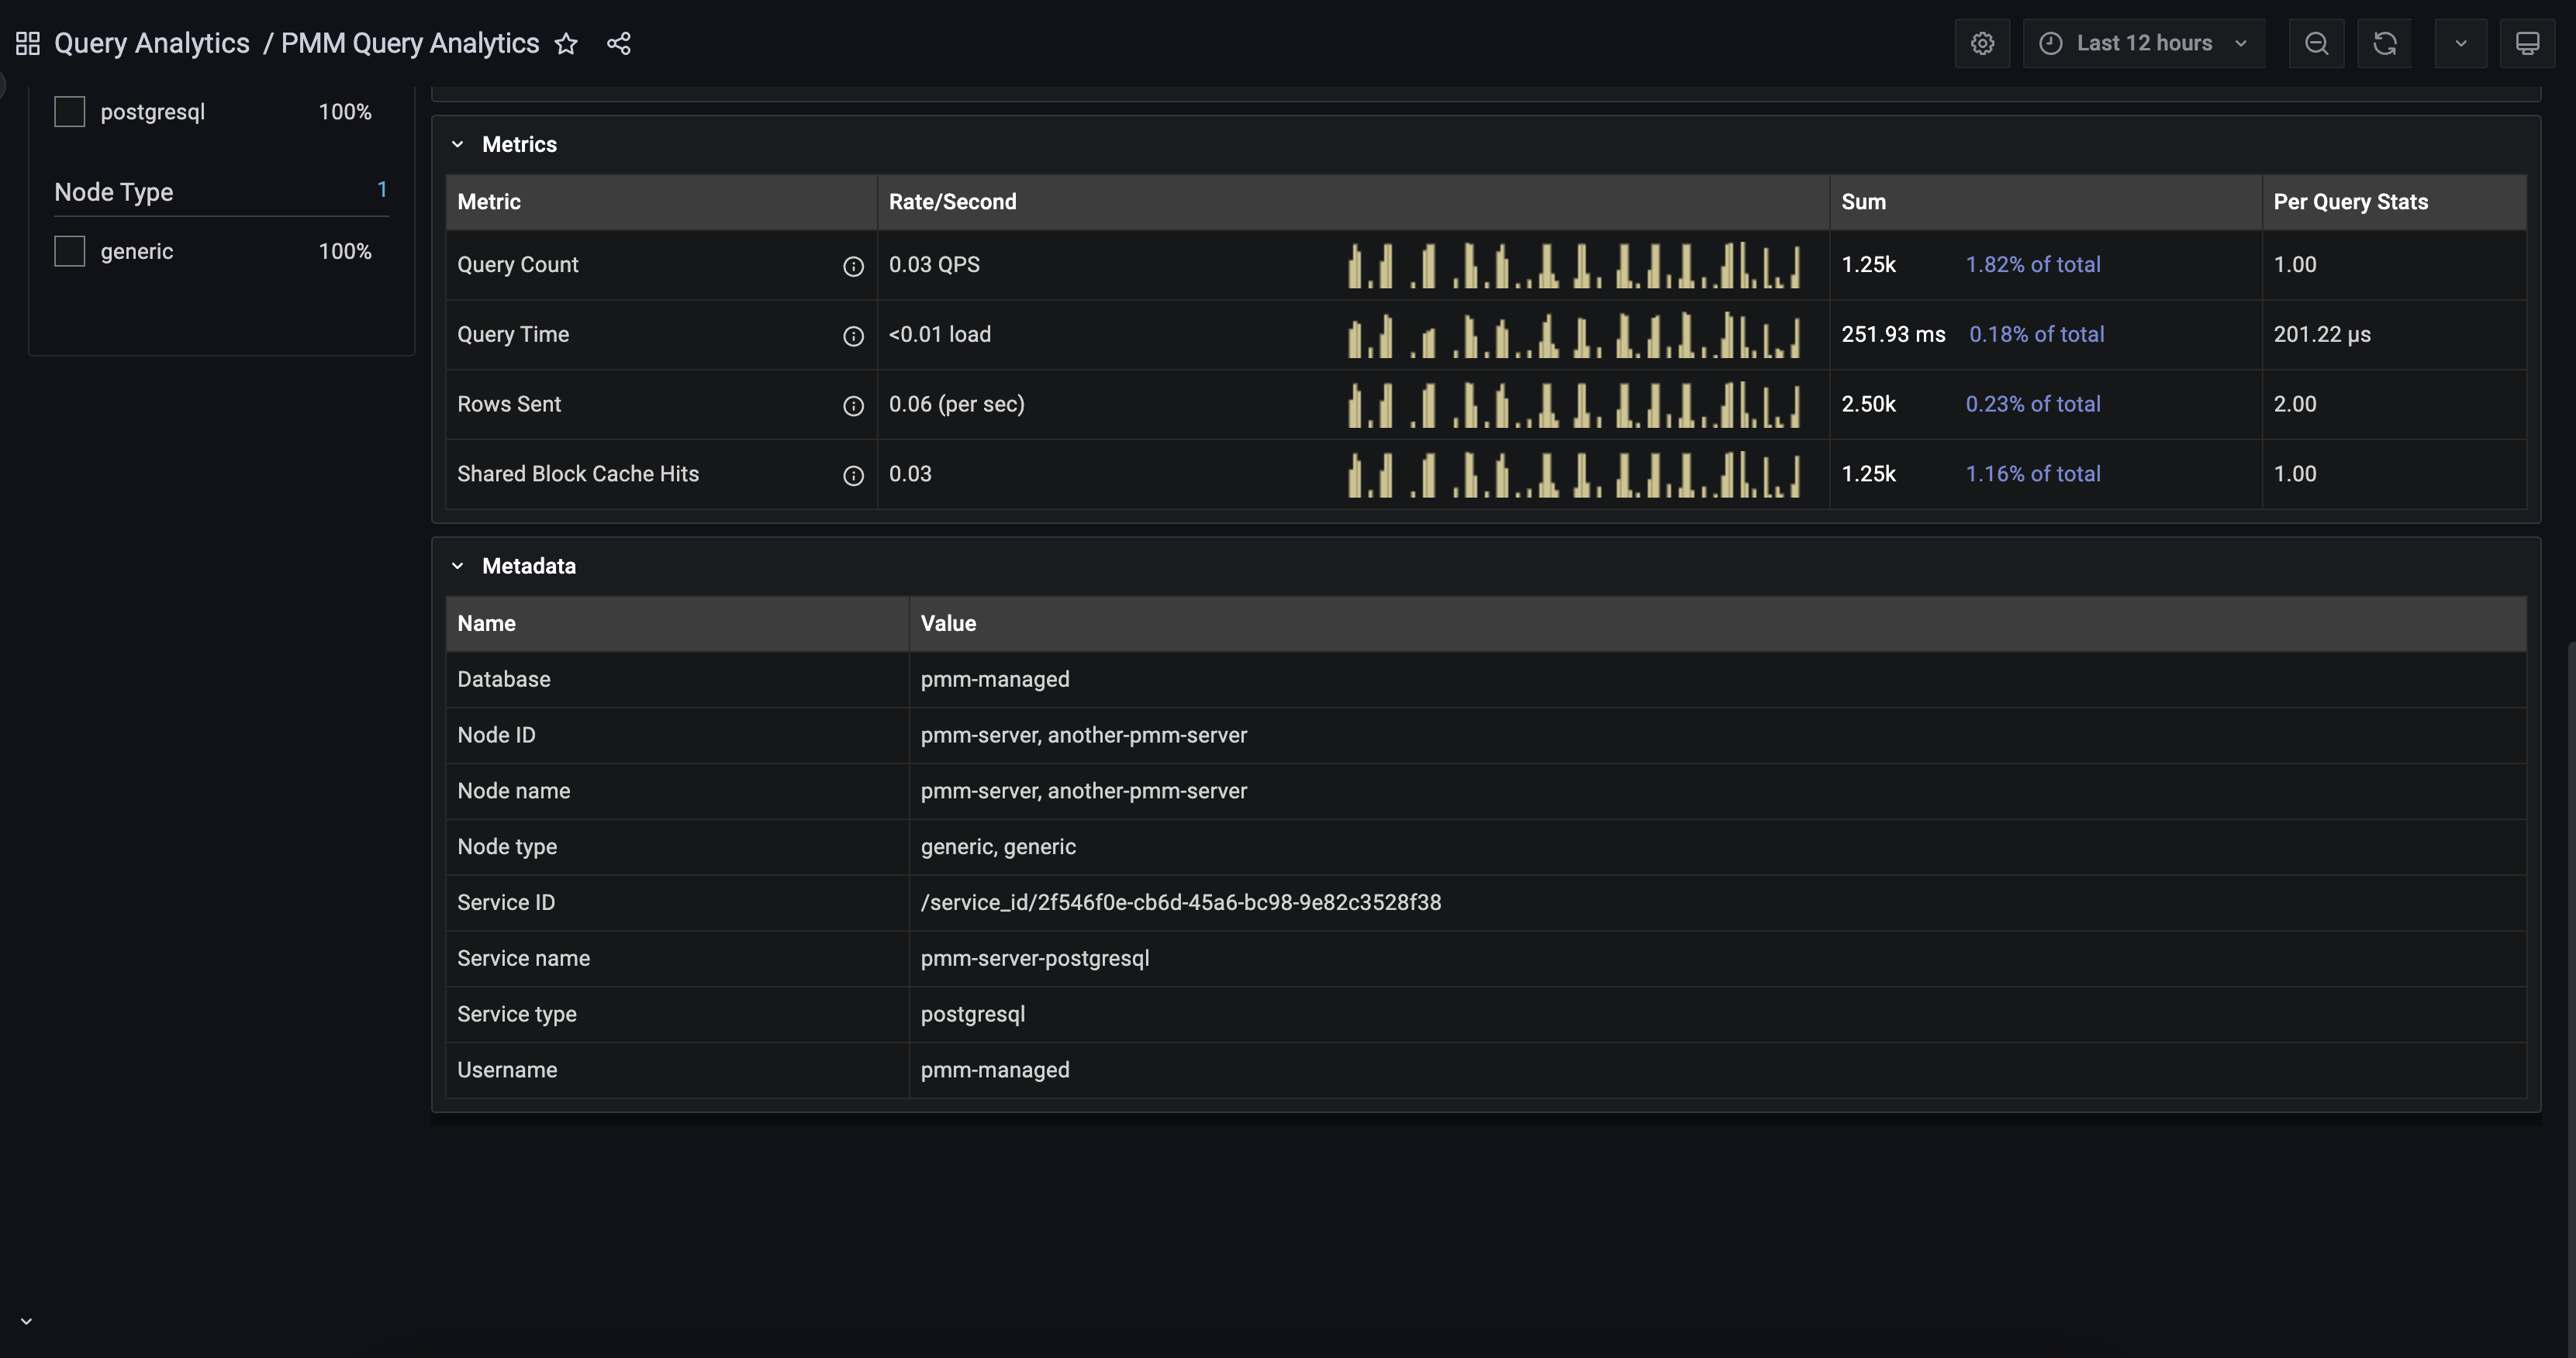Image resolution: width=2576 pixels, height=1358 pixels.
Task: Show info for Query Count metric
Action: point(853,266)
